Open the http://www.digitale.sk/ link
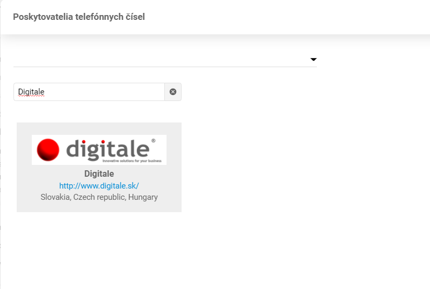This screenshot has width=430, height=289. point(99,186)
